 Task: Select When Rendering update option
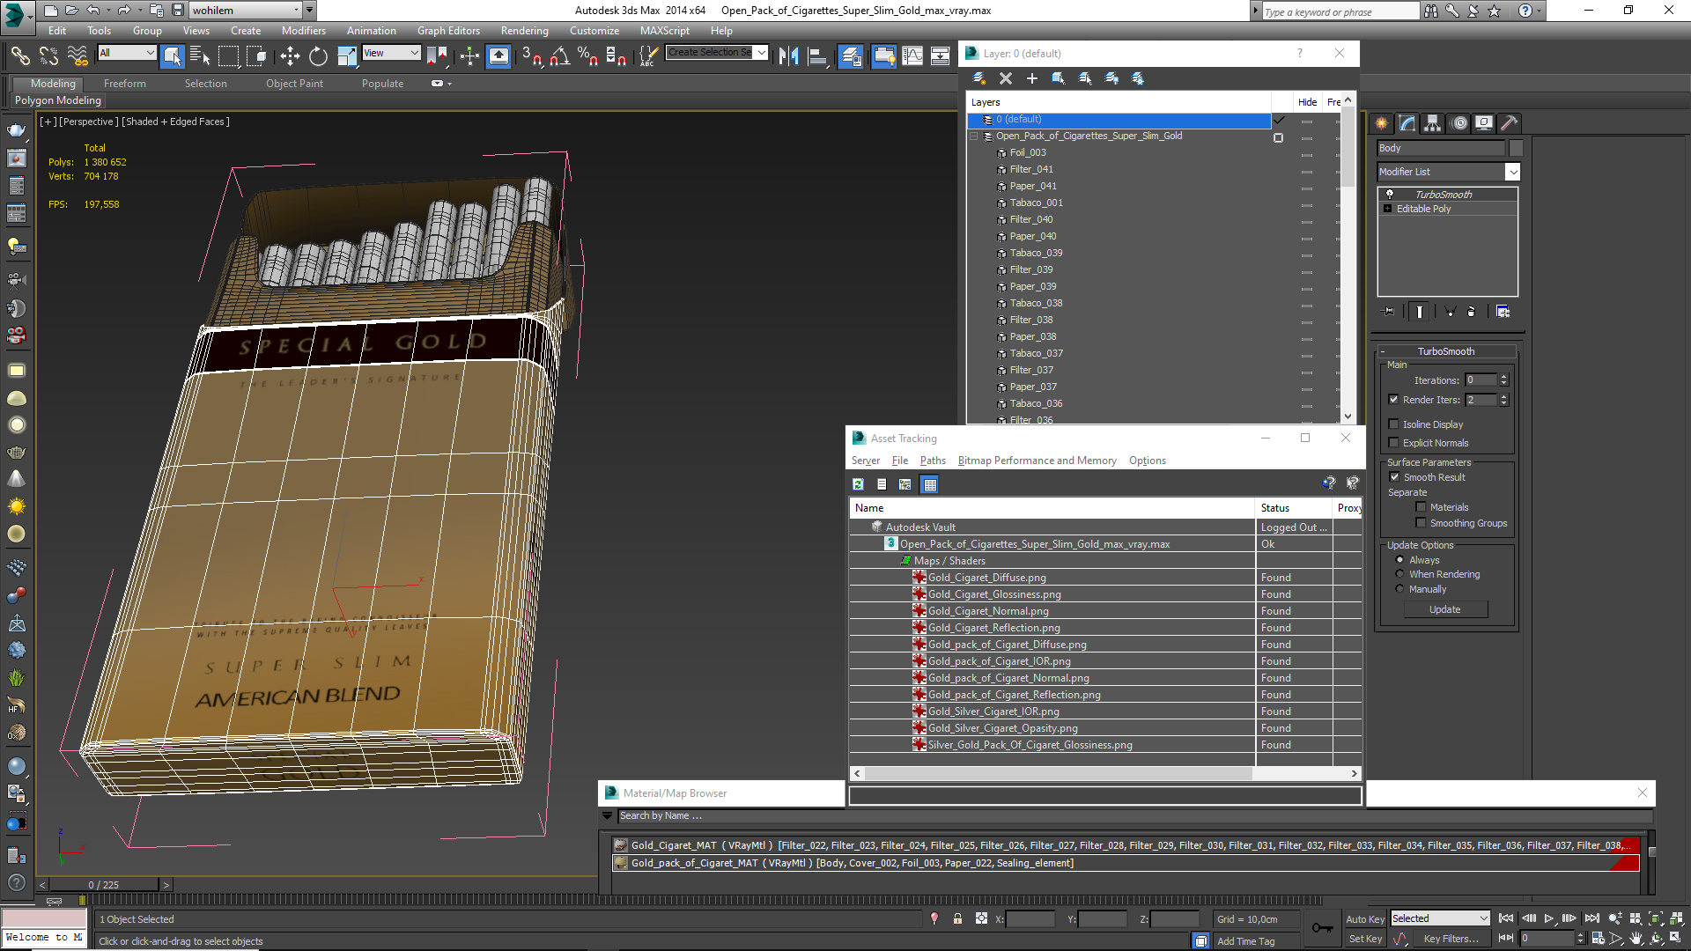click(1399, 574)
